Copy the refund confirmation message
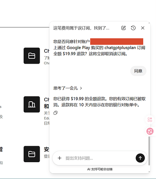 click(x=55, y=113)
